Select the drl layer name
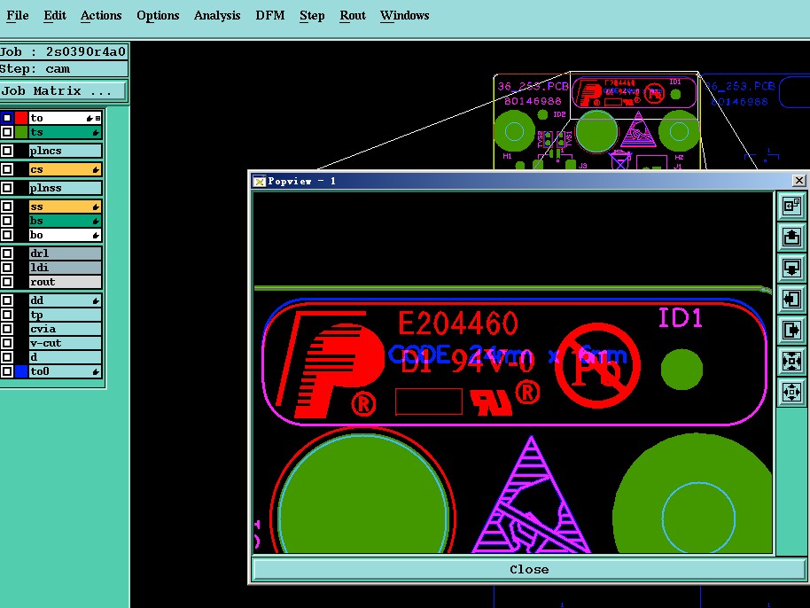This screenshot has width=810, height=608. [x=65, y=253]
